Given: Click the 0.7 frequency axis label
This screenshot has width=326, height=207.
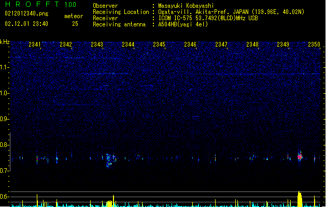Looking at the screenshot, I should click(5, 171).
